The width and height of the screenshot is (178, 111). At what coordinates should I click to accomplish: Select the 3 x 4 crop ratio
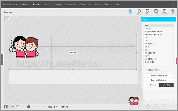pos(159,47)
